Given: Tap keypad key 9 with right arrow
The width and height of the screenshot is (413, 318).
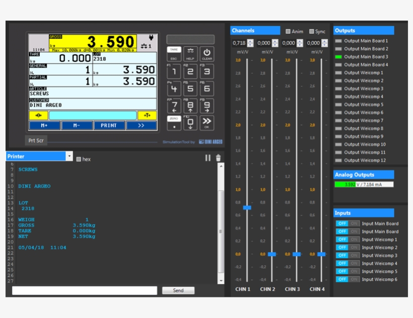Looking at the screenshot, I should (207, 105).
